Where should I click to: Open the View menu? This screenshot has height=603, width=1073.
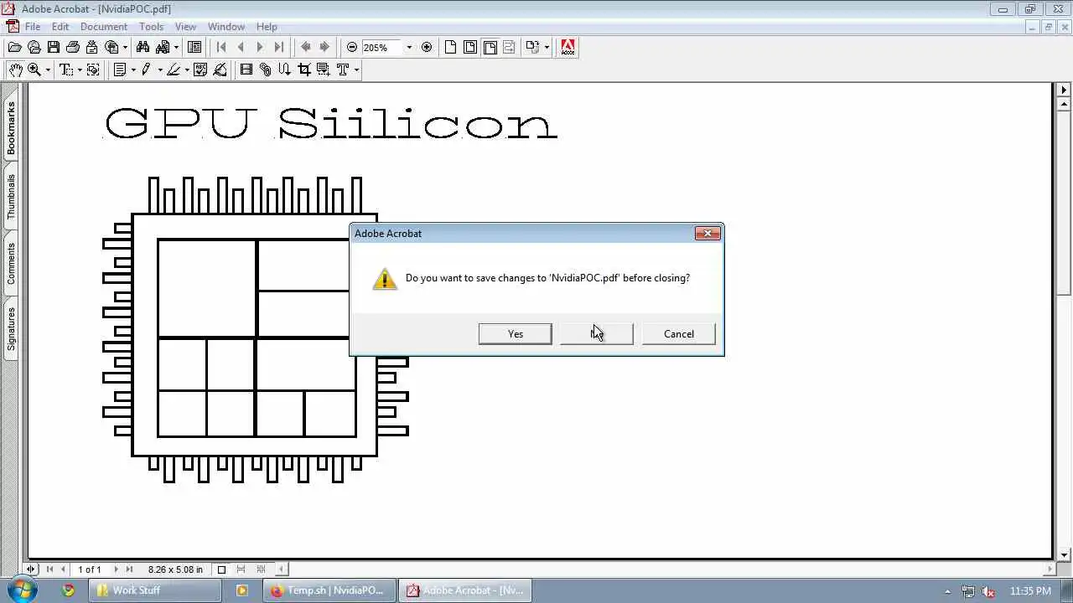(x=185, y=27)
